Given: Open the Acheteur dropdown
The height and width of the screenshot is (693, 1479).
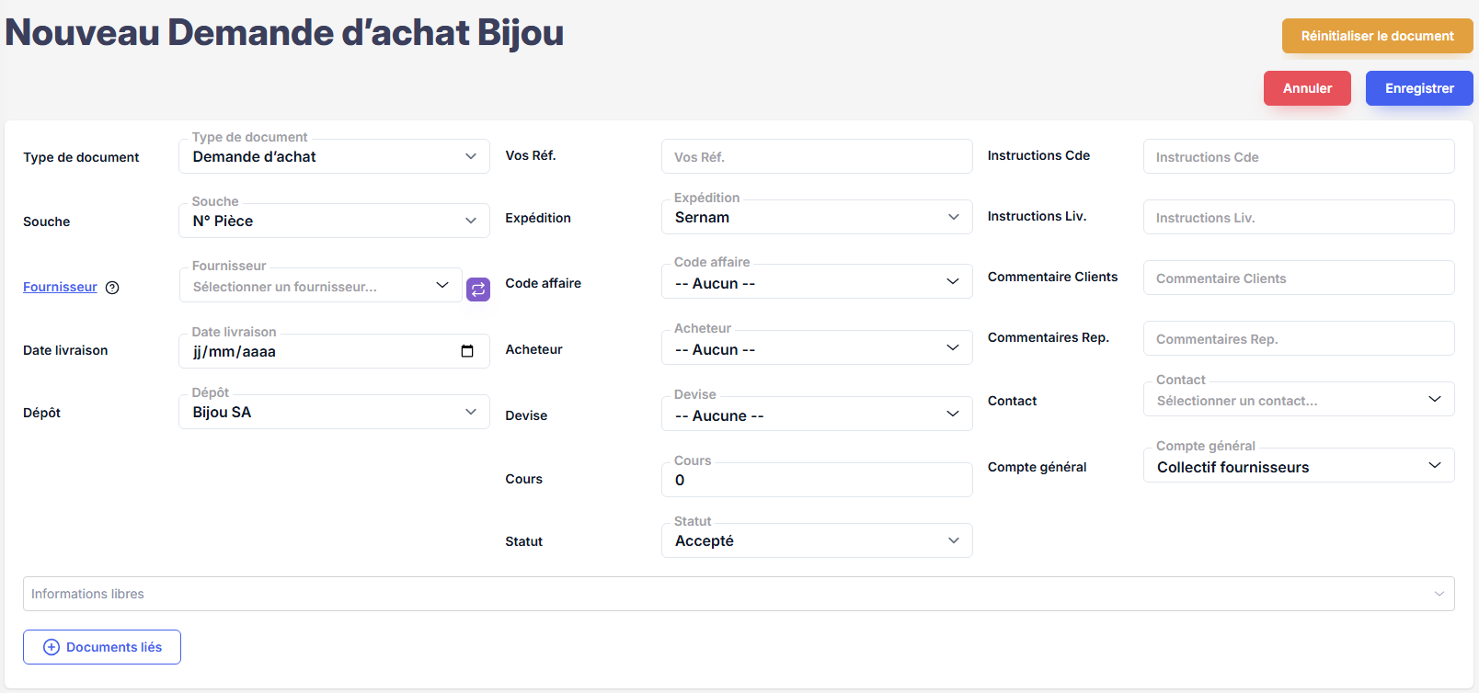Looking at the screenshot, I should 816,349.
